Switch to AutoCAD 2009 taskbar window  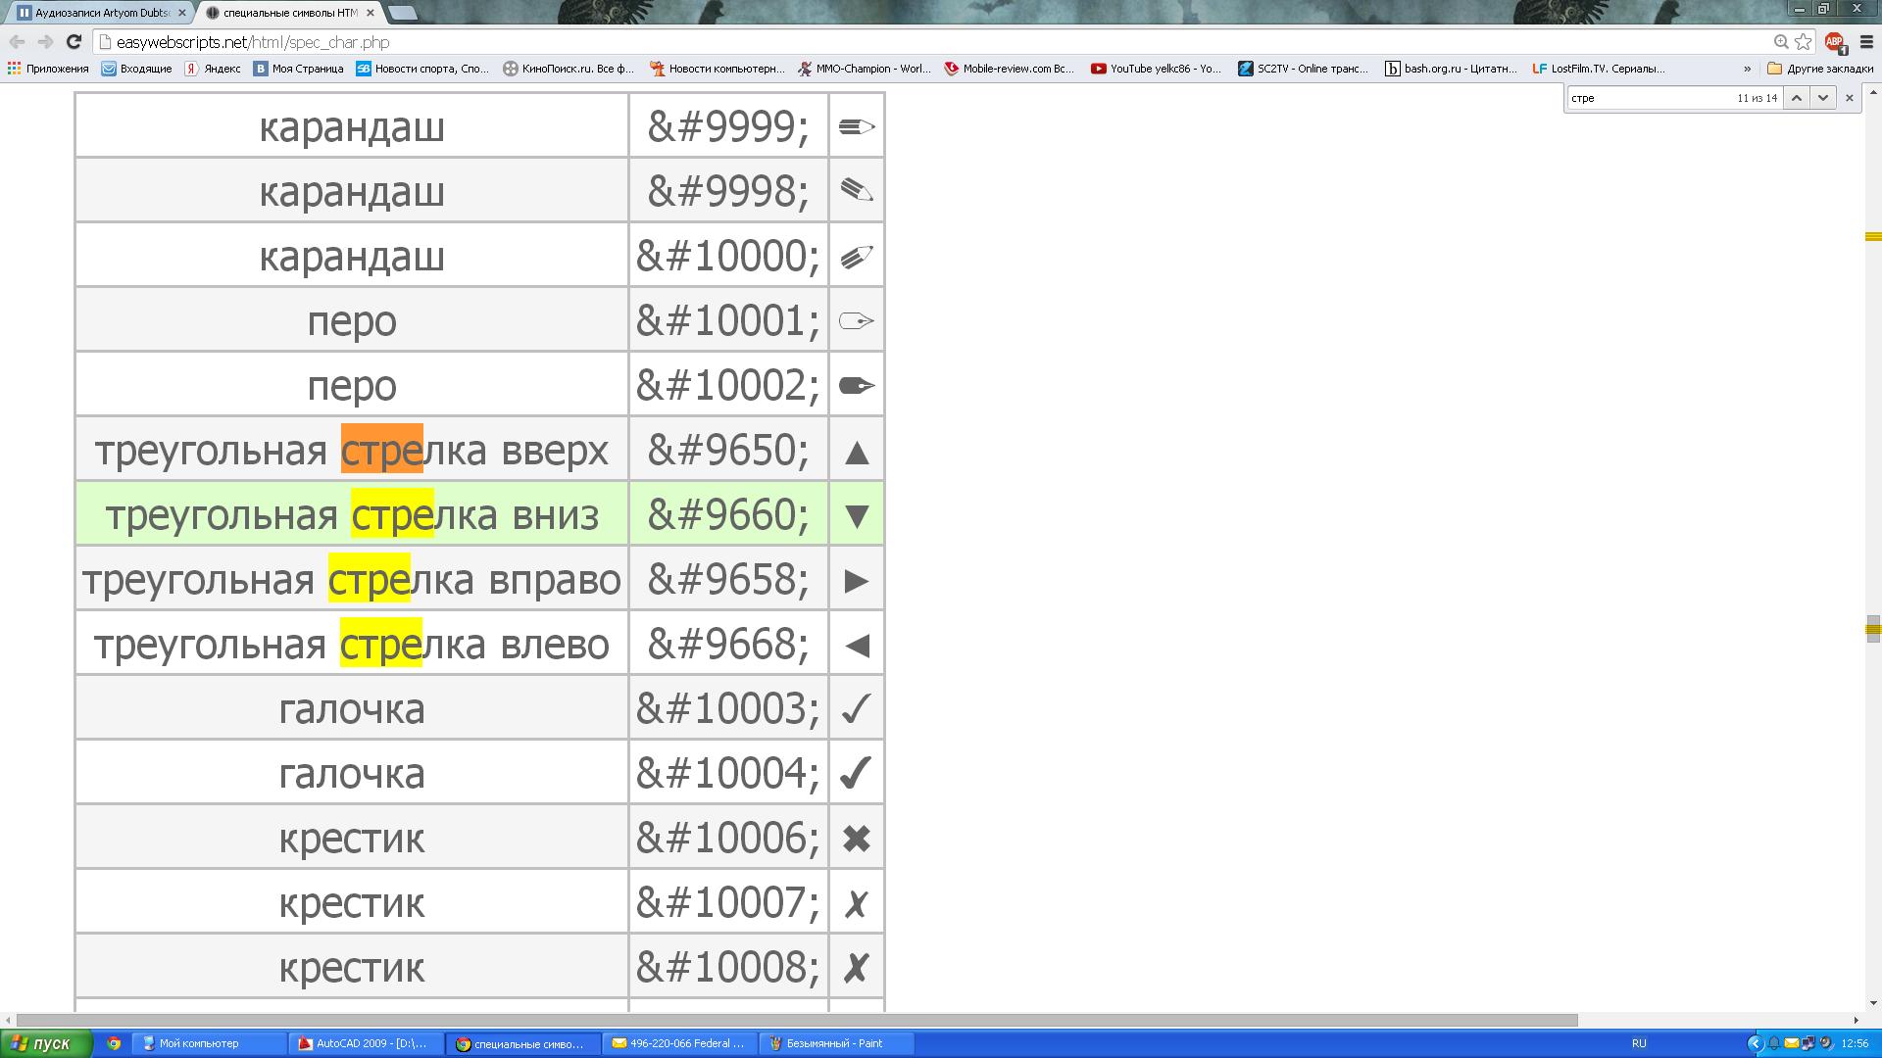click(365, 1043)
